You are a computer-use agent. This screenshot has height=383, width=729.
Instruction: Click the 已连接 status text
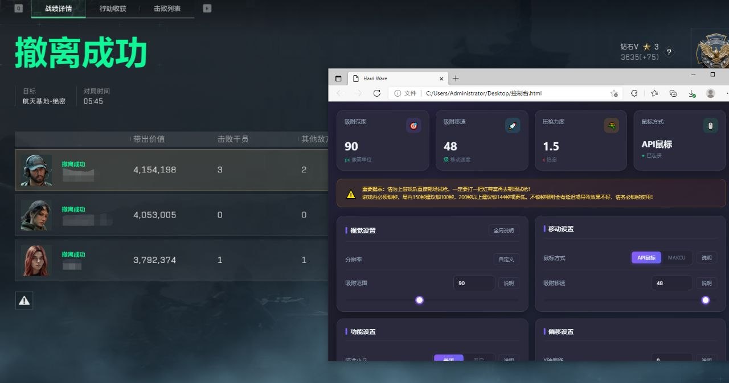pos(653,155)
